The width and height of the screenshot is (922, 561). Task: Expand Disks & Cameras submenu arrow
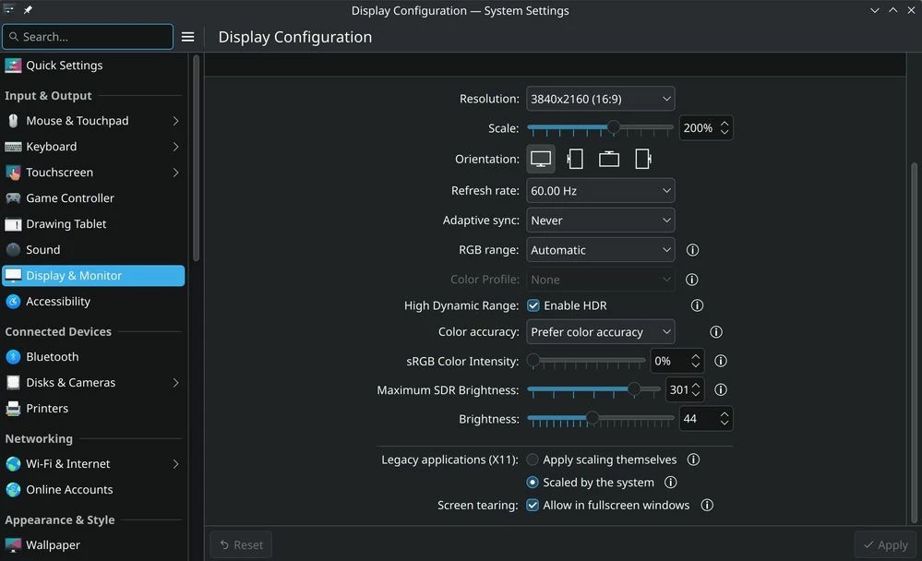click(175, 382)
